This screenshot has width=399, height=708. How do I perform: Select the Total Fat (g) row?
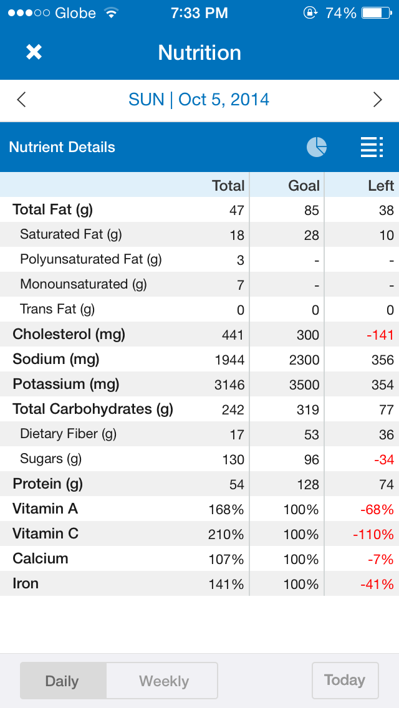pos(199,209)
